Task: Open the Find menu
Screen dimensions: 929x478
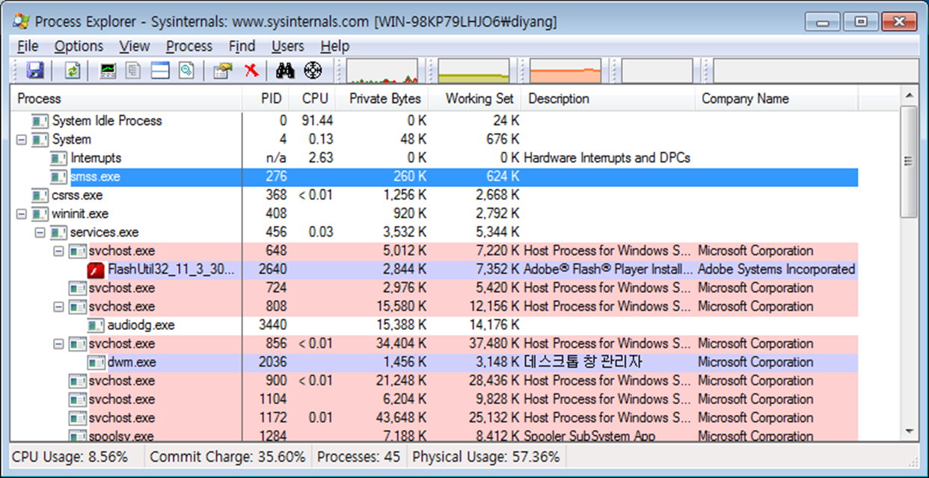Action: click(x=242, y=46)
